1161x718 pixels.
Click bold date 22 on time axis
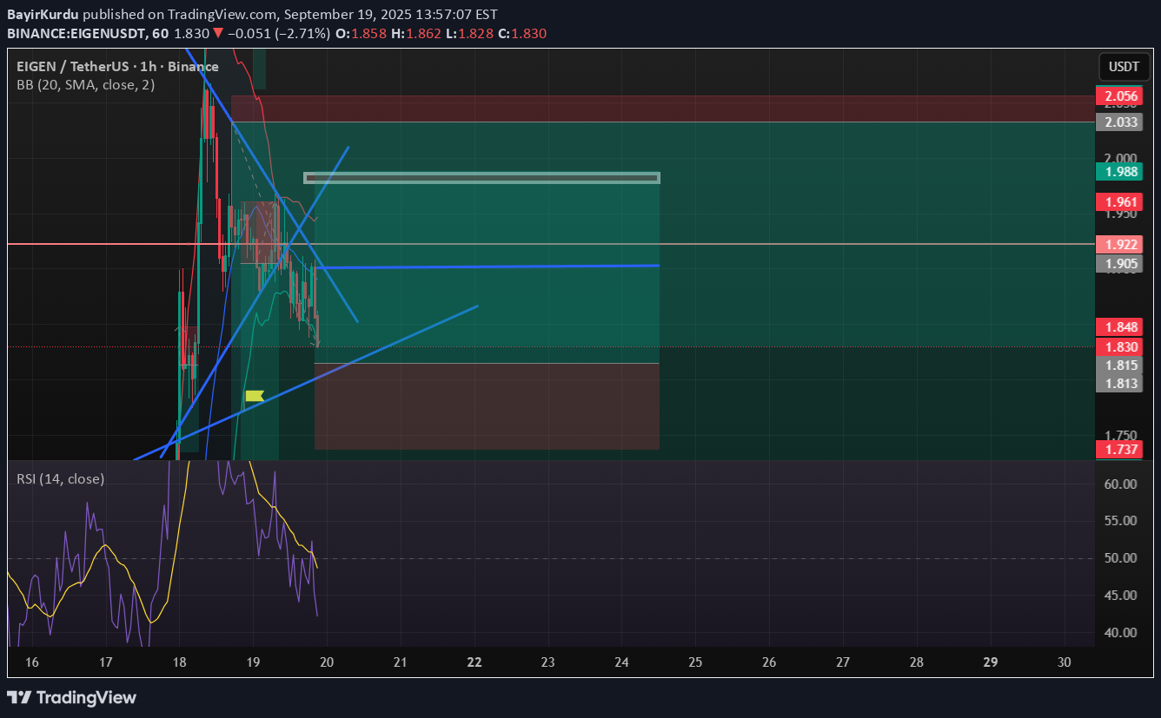tap(474, 662)
